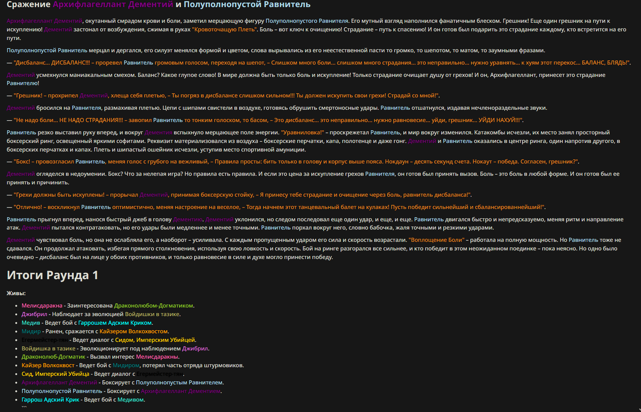The width and height of the screenshot is (641, 412).
Task: Click 'Гаррош Адский Крик' starting the last bullet
Action: pos(50,400)
